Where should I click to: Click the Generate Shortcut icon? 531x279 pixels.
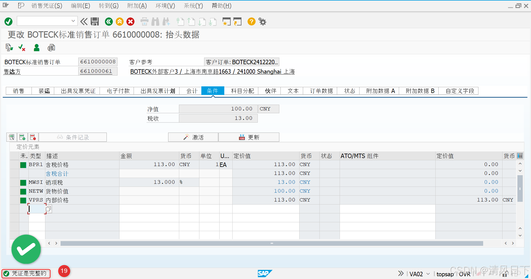tap(237, 22)
